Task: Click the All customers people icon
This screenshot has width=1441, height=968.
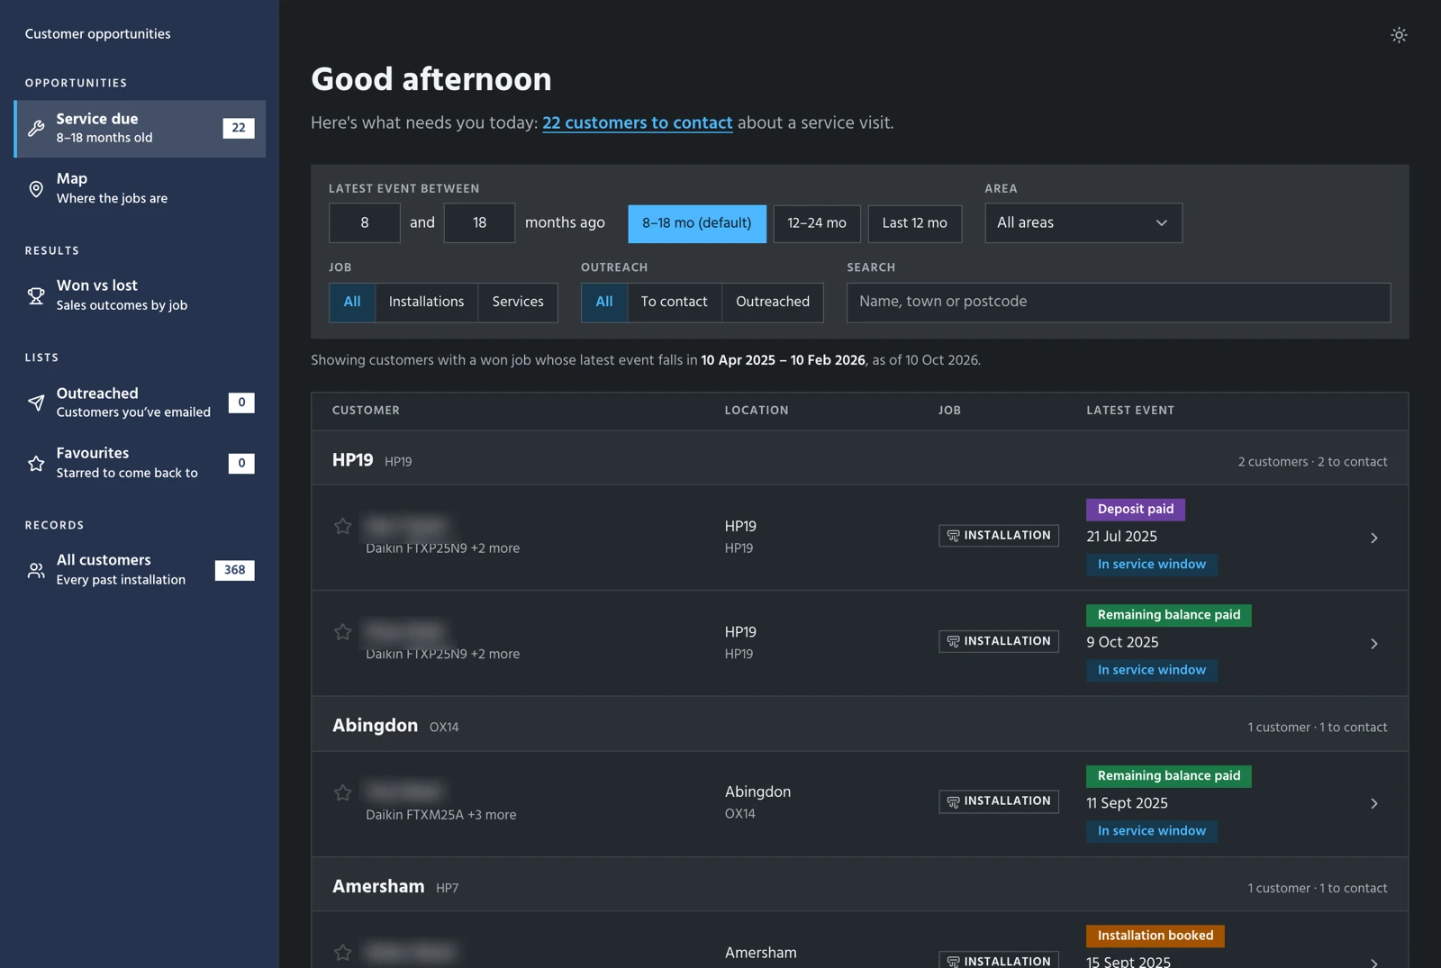Action: point(36,570)
